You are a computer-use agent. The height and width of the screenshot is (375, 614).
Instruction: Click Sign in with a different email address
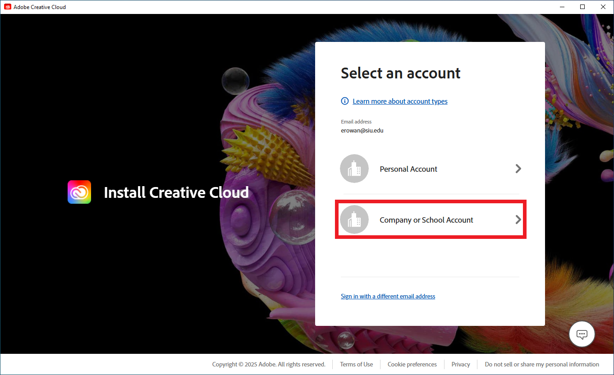tap(388, 296)
